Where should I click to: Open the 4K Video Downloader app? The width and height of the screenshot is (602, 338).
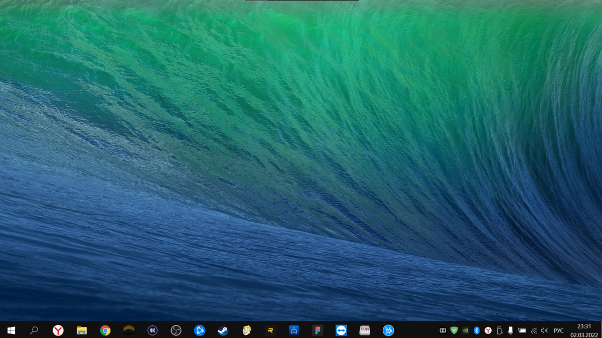(x=153, y=330)
